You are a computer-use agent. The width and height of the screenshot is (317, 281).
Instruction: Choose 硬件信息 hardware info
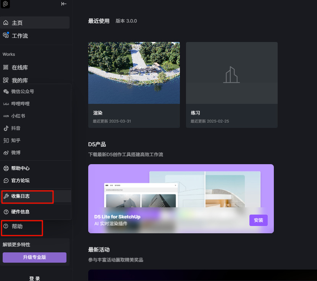pyautogui.click(x=20, y=212)
